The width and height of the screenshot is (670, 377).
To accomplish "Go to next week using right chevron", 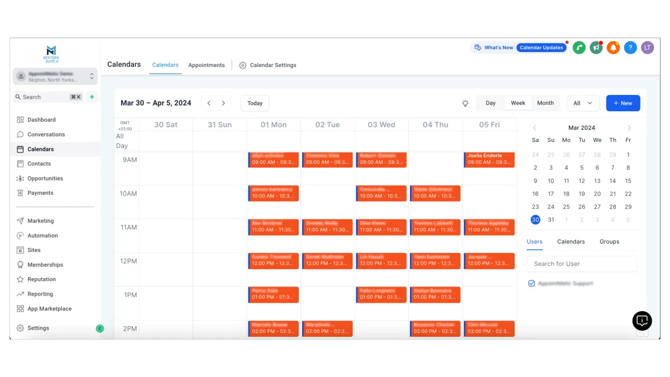I will 223,103.
